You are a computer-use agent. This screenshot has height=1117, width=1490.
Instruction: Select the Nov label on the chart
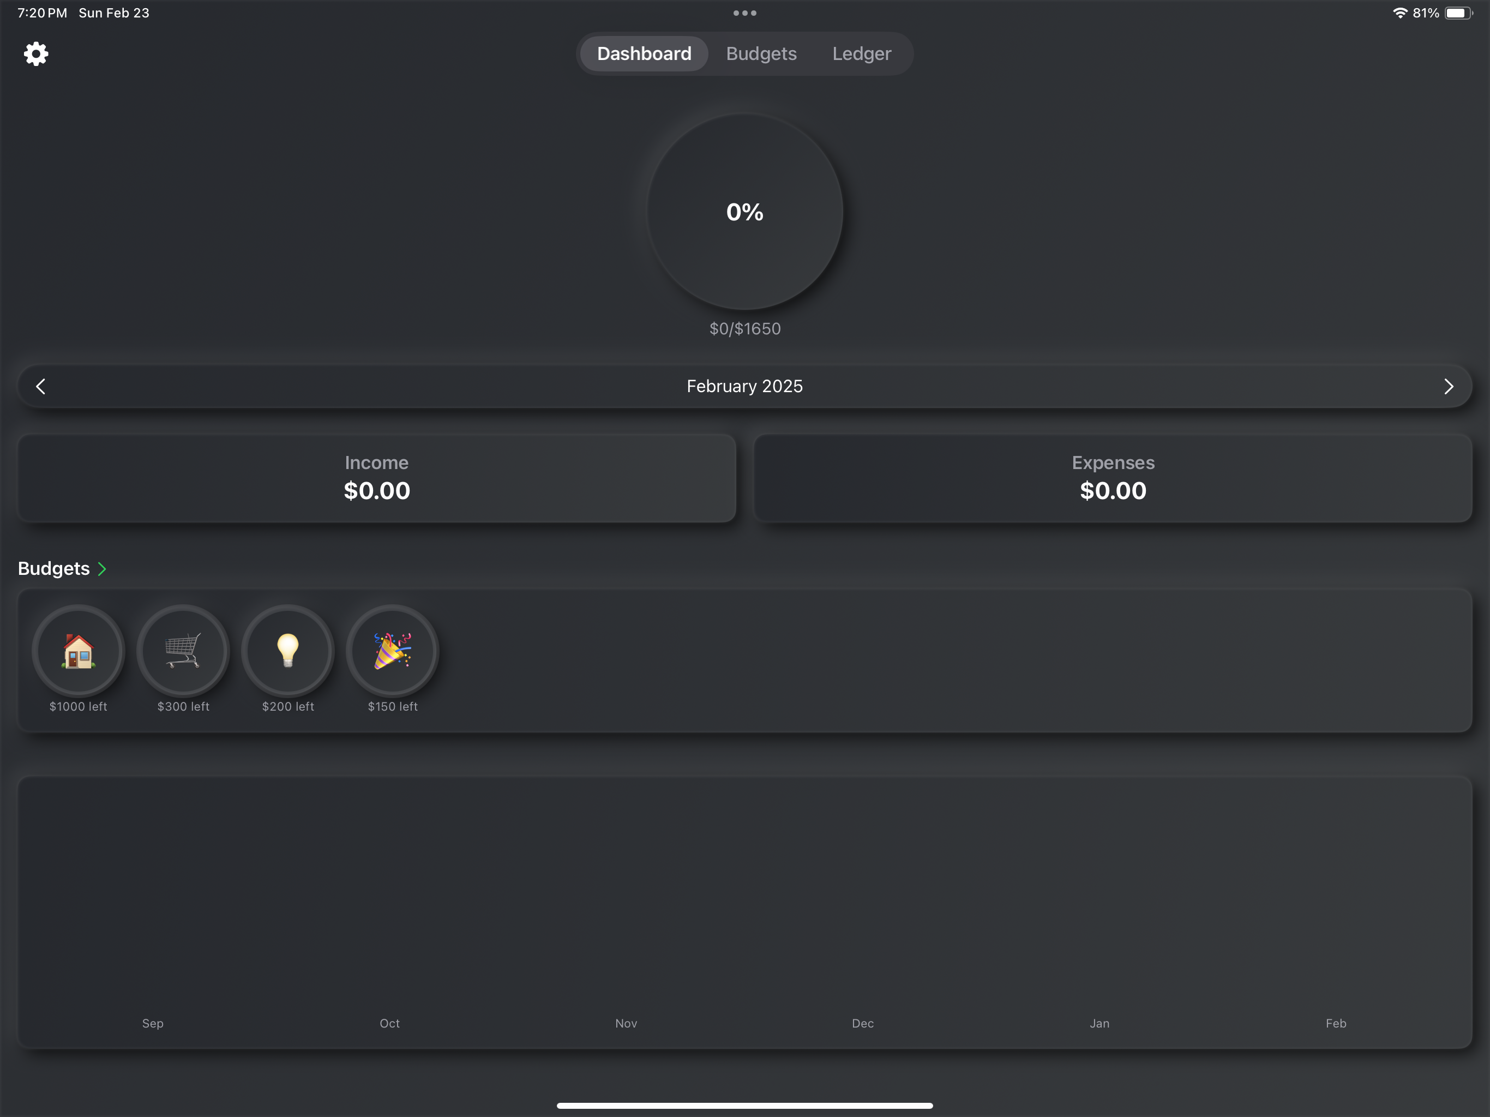pos(626,1023)
